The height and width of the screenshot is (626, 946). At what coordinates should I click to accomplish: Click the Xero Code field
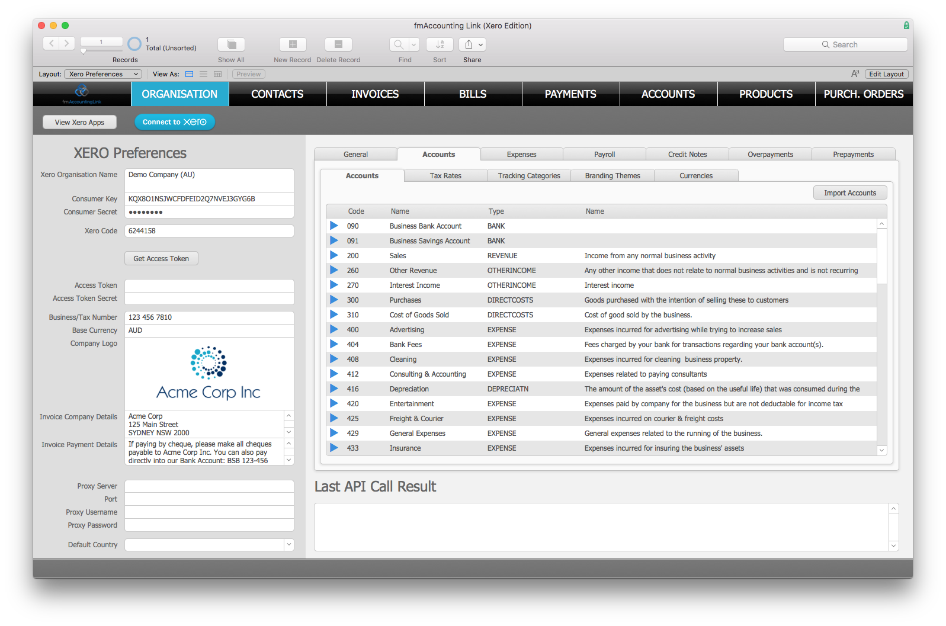tap(210, 231)
